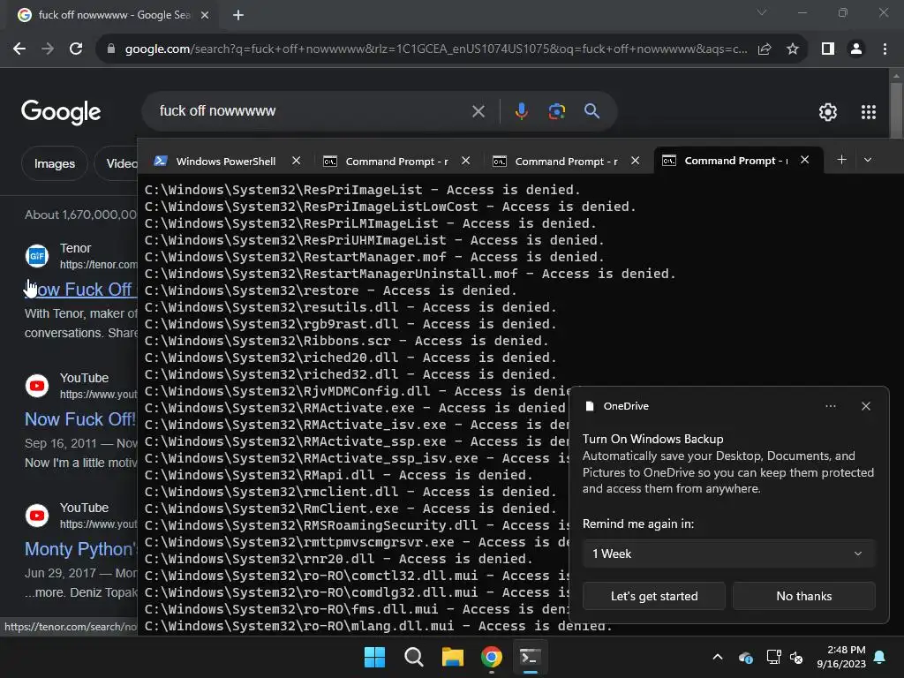
Task: Reload the Google search page
Action: [76, 49]
